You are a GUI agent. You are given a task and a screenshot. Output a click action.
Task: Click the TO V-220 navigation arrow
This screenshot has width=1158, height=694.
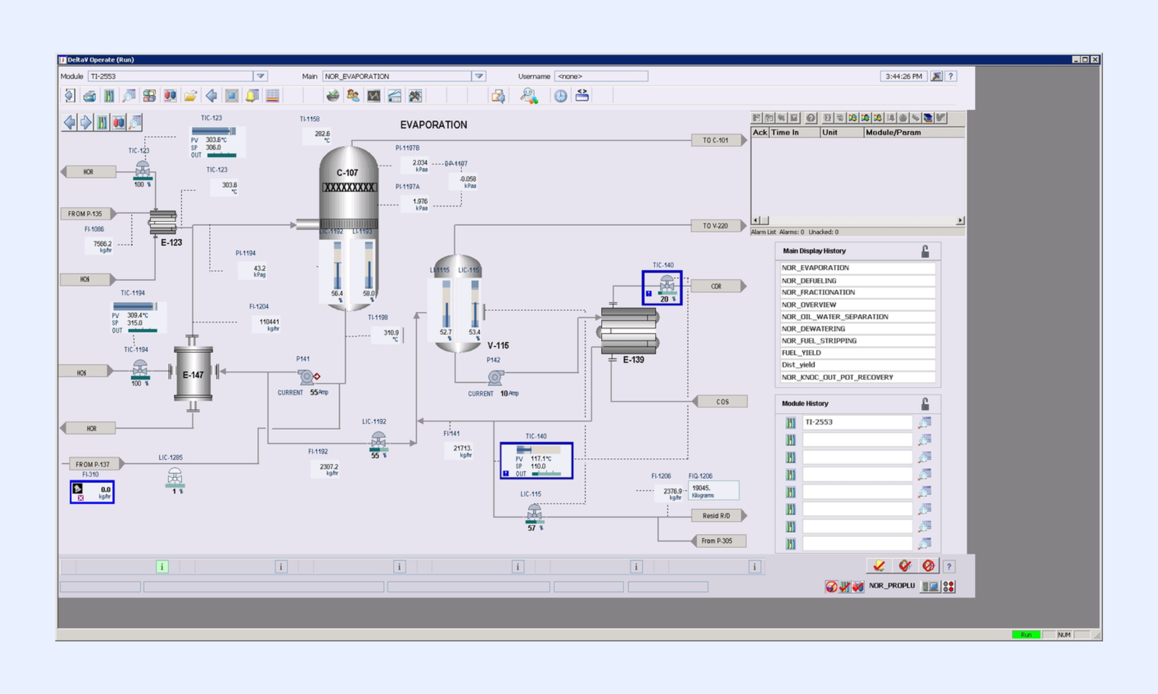pyautogui.click(x=719, y=226)
